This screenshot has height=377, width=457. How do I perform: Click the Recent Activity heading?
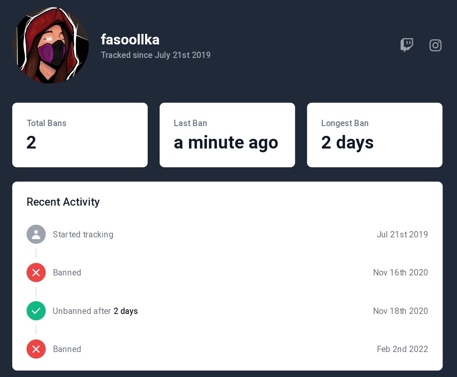point(63,202)
